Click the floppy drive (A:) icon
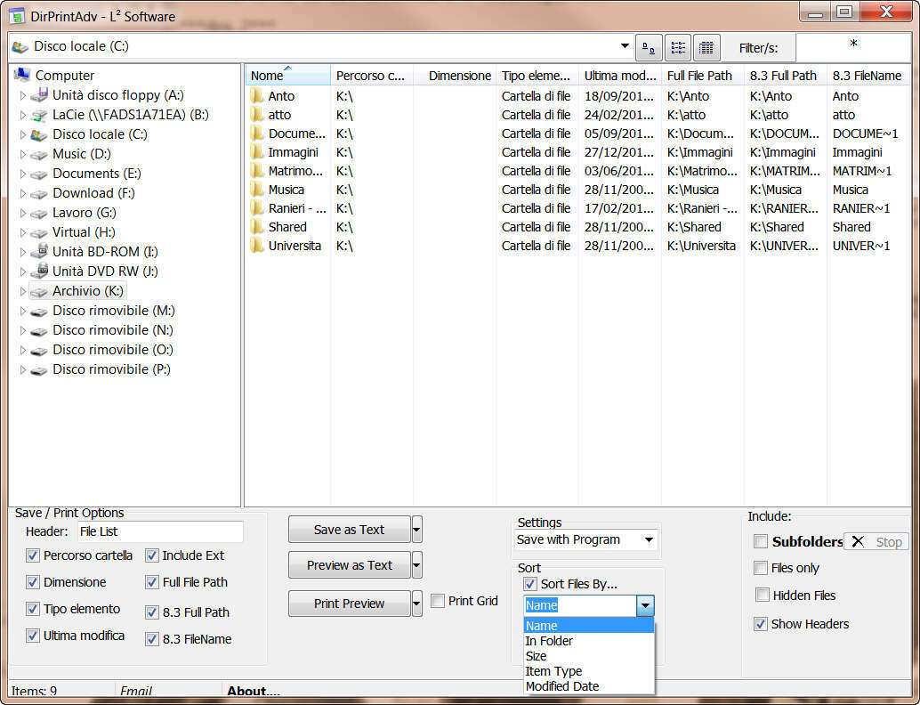This screenshot has height=705, width=920. 39,95
